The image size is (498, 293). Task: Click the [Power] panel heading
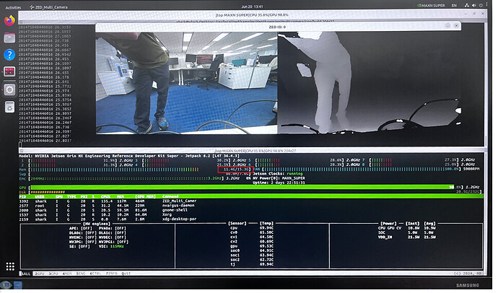pyautogui.click(x=388, y=224)
